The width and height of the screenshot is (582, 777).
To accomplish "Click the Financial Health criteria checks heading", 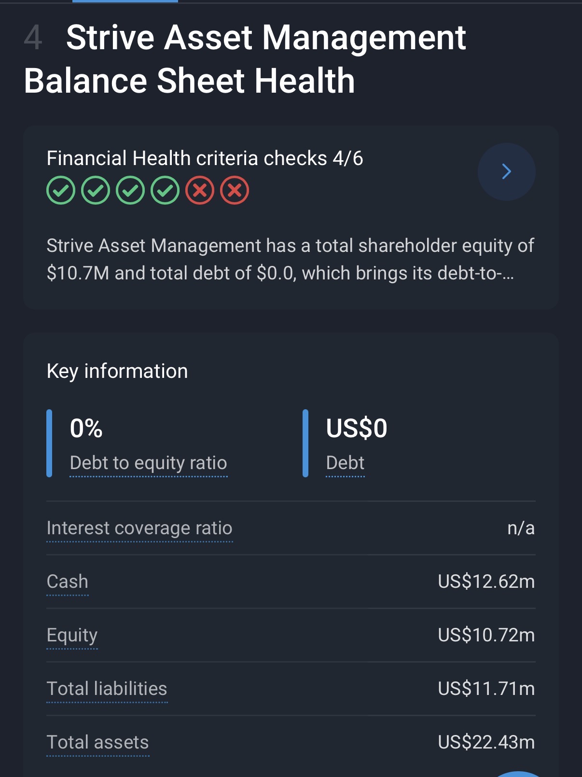I will click(x=205, y=158).
